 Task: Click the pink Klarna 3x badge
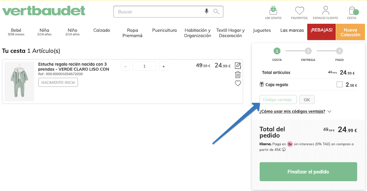pos(290,144)
